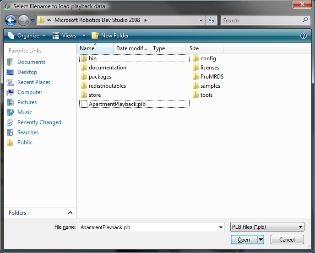Open Recent Places link
The image size is (315, 253).
(x=34, y=82)
